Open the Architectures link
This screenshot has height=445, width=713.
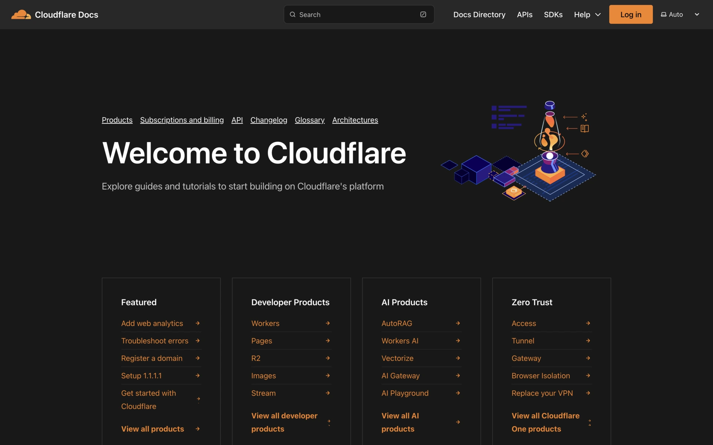click(x=355, y=120)
